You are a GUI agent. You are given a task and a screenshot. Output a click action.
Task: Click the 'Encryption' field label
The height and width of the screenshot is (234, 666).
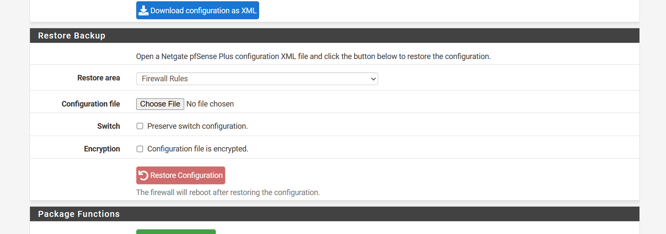pyautogui.click(x=102, y=149)
